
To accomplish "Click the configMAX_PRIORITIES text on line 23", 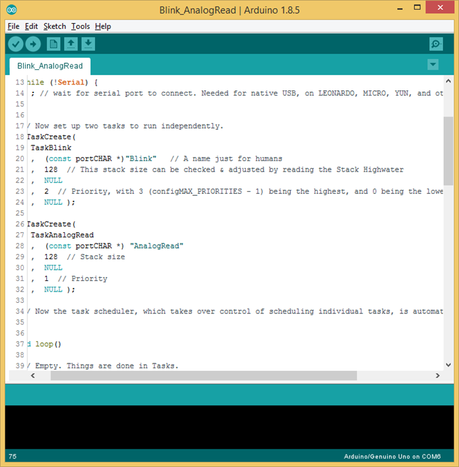I will pos(197,191).
